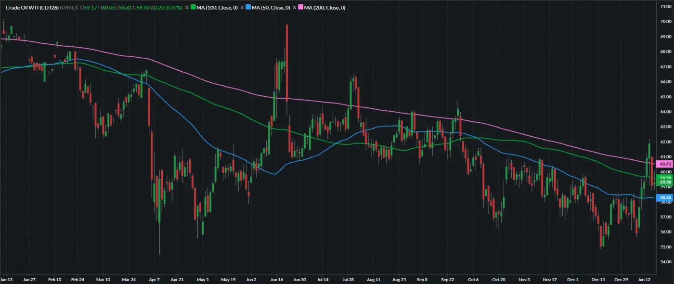This screenshot has width=674, height=284.
Task: Click the Apr 7 date on time axis
Action: point(155,279)
